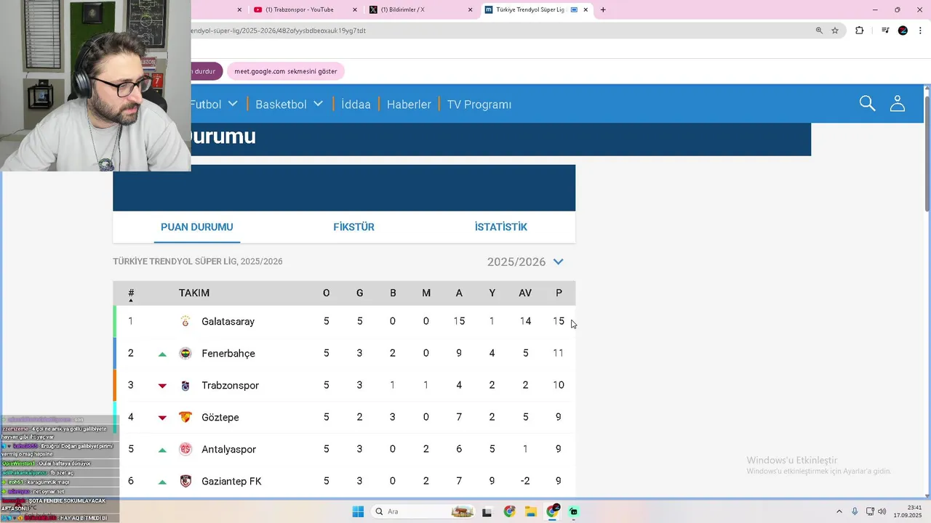Viewport: 931px width, 523px height.
Task: Open the volume tray icon
Action: tap(882, 511)
